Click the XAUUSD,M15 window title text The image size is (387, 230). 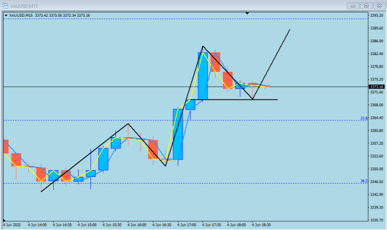click(24, 6)
